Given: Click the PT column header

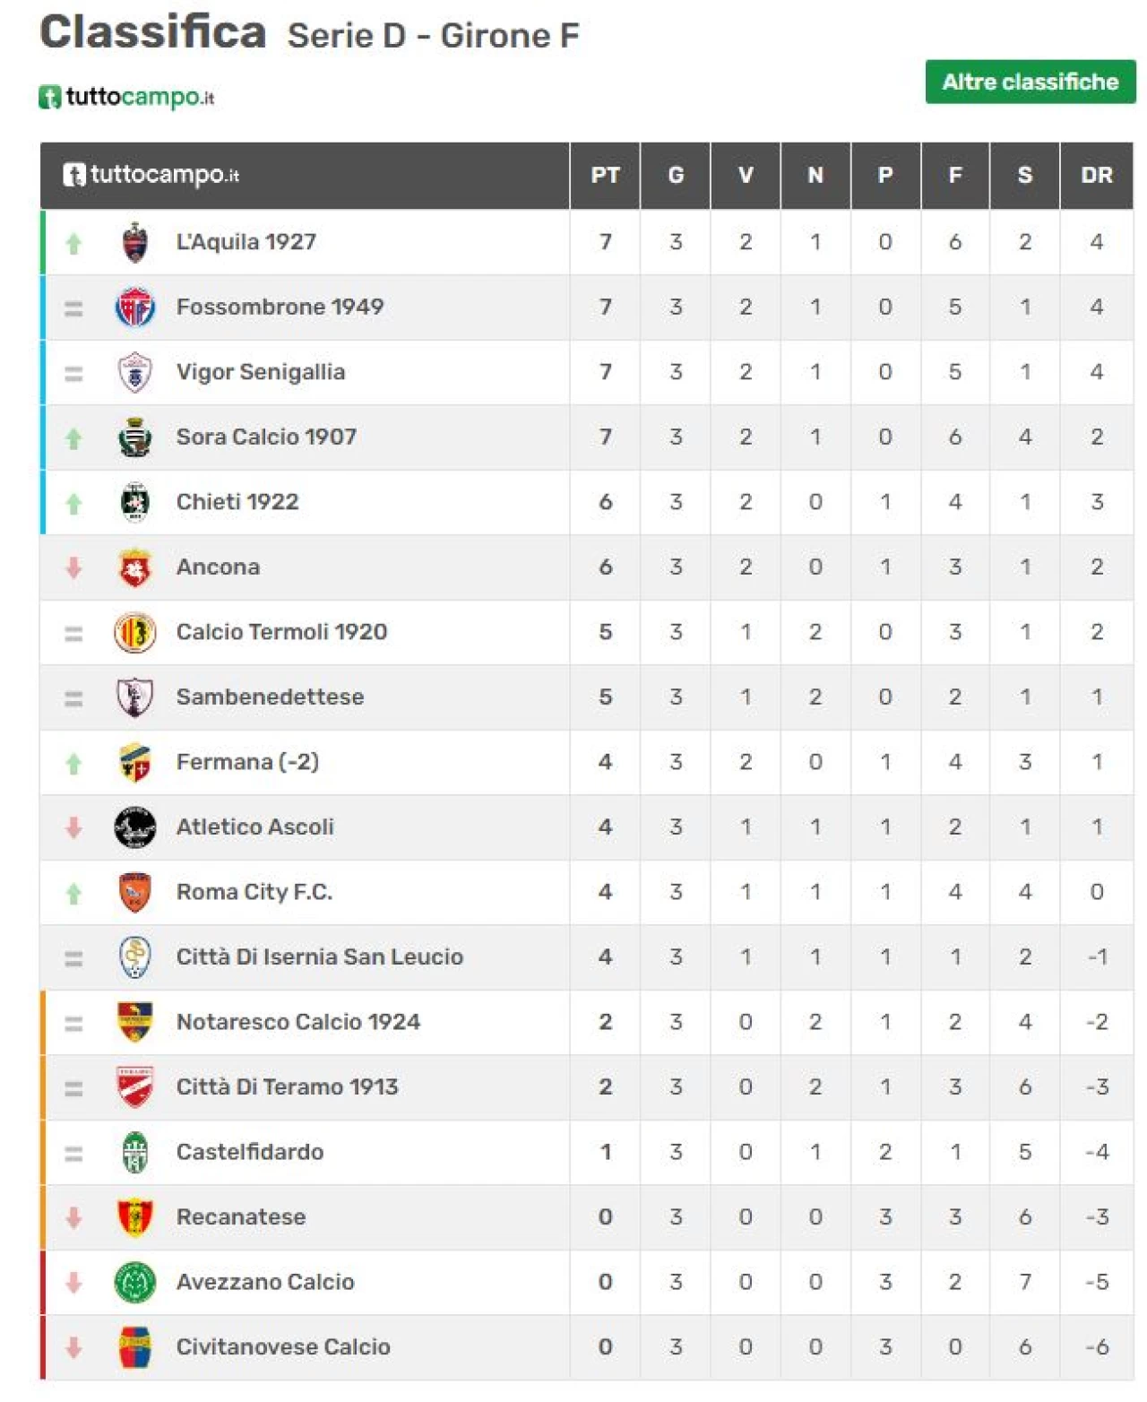Looking at the screenshot, I should coord(605,175).
